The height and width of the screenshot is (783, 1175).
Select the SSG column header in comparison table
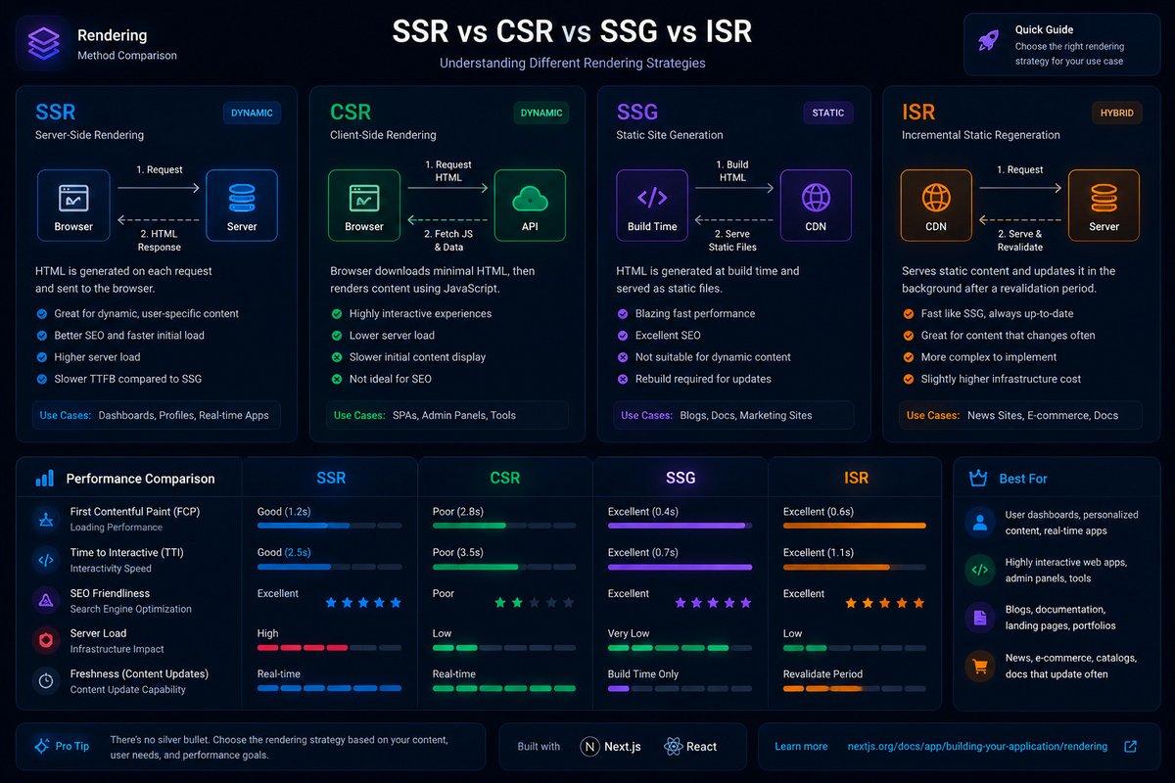(x=681, y=479)
